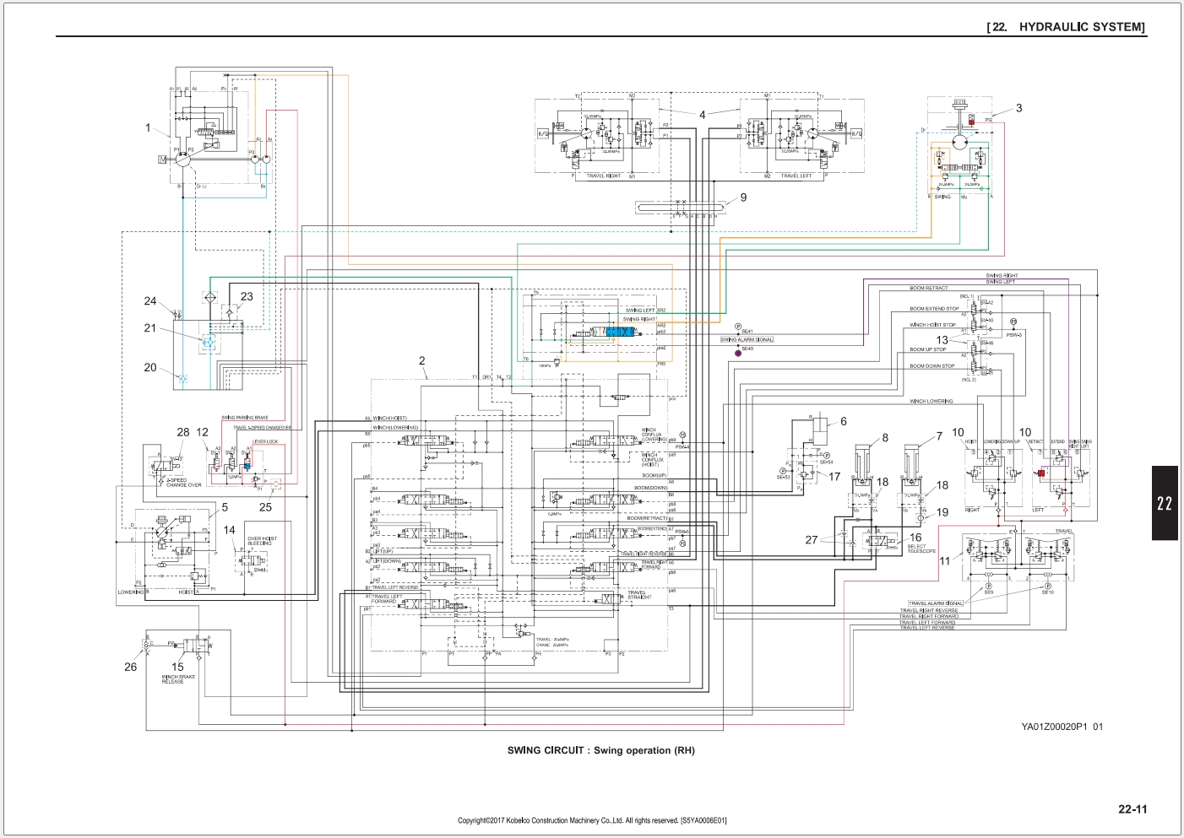Viewport: 1184px width, 838px height.
Task: Click the SE-53 pressure sensor circle
Action: point(783,471)
